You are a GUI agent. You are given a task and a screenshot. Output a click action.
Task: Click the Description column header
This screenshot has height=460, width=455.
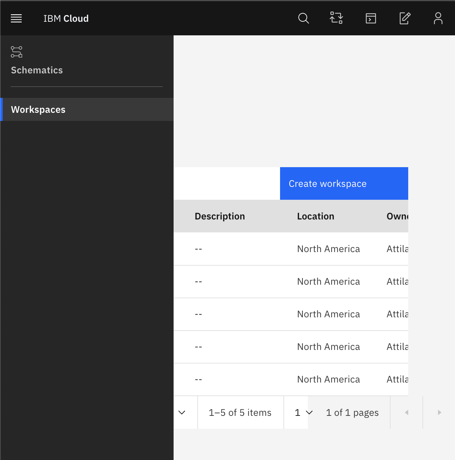[x=220, y=216]
